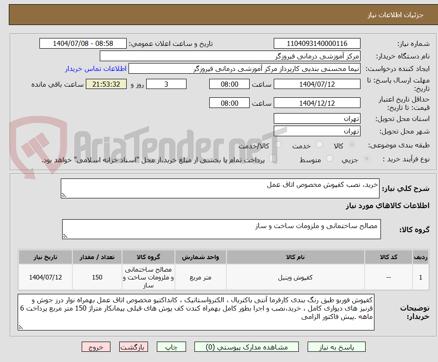
Task: Click the تهران province field
Action: coord(317,118)
